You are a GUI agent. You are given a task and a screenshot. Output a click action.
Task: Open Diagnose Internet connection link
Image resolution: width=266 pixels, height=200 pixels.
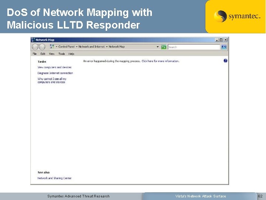[x=55, y=73]
